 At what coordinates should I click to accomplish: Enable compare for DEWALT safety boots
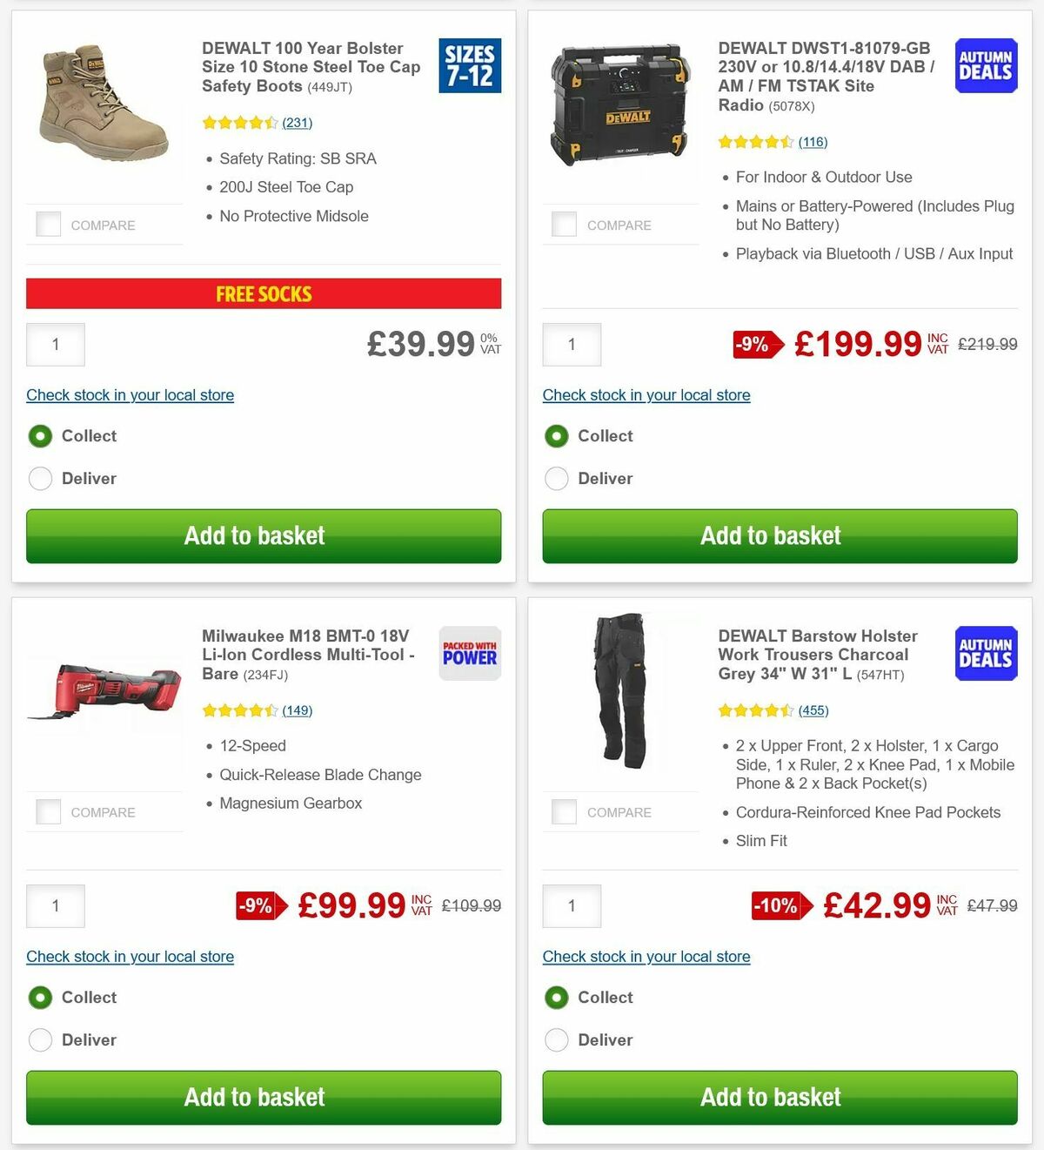(x=49, y=224)
